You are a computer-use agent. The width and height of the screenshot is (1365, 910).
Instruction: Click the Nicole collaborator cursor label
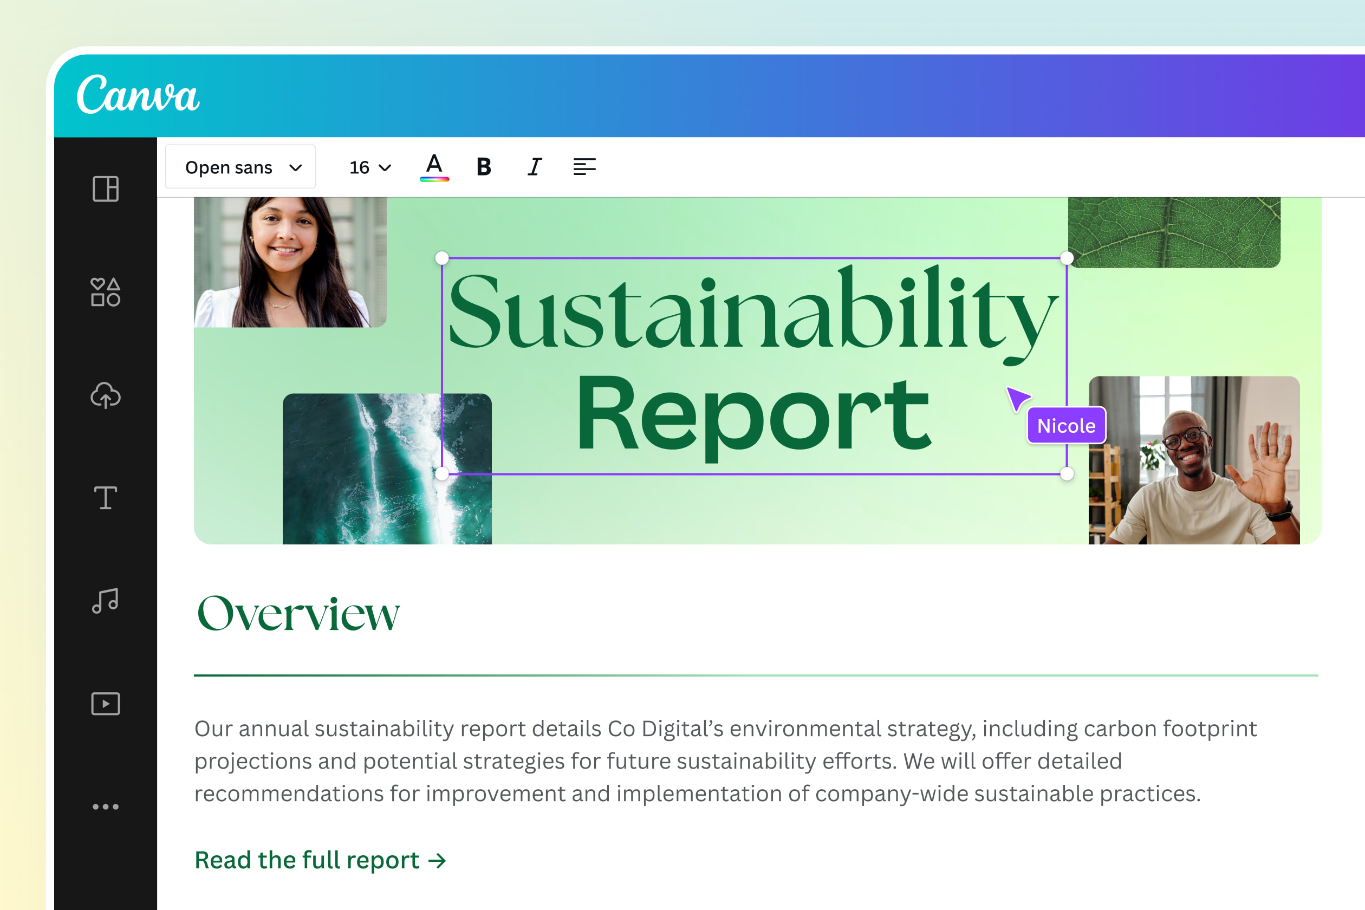(1066, 426)
